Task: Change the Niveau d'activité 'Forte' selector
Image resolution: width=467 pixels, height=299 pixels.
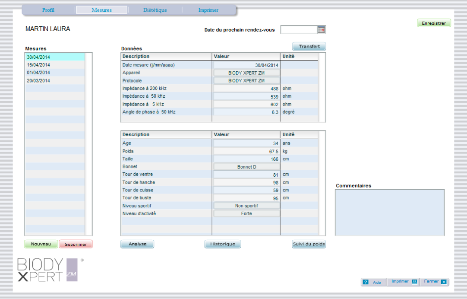Action: point(246,213)
